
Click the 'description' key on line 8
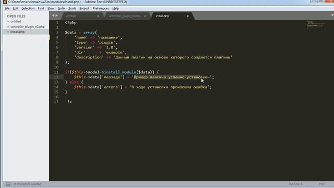pos(89,57)
